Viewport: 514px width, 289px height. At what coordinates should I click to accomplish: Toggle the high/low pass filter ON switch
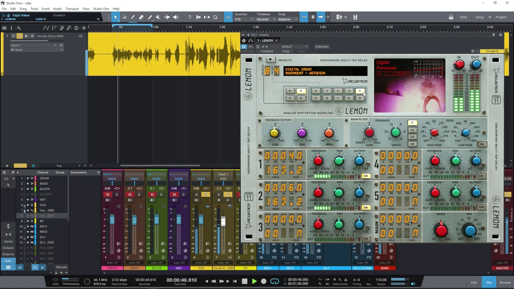click(x=482, y=144)
